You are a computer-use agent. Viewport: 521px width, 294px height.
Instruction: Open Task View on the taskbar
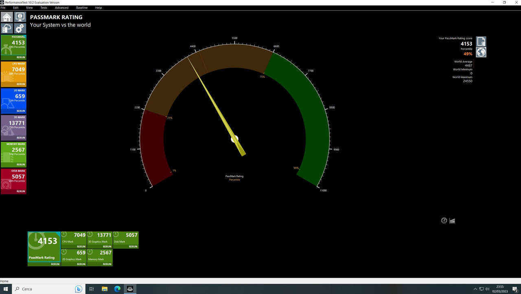[92, 289]
